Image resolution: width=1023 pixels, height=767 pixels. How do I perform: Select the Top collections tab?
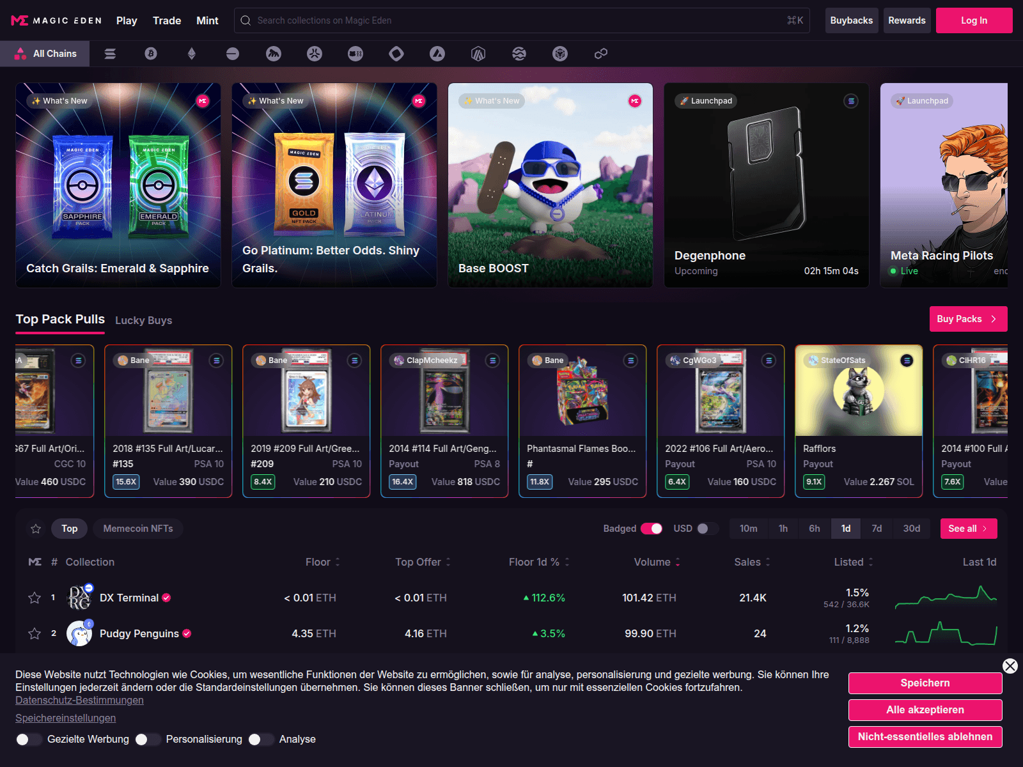pos(69,529)
